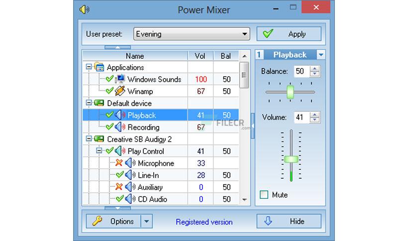Select the Windows Sounds volume value 100

[x=201, y=79]
